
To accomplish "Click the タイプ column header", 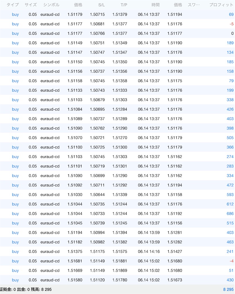I will point(13,5).
